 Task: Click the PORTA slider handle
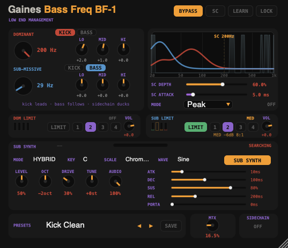pos(172,204)
